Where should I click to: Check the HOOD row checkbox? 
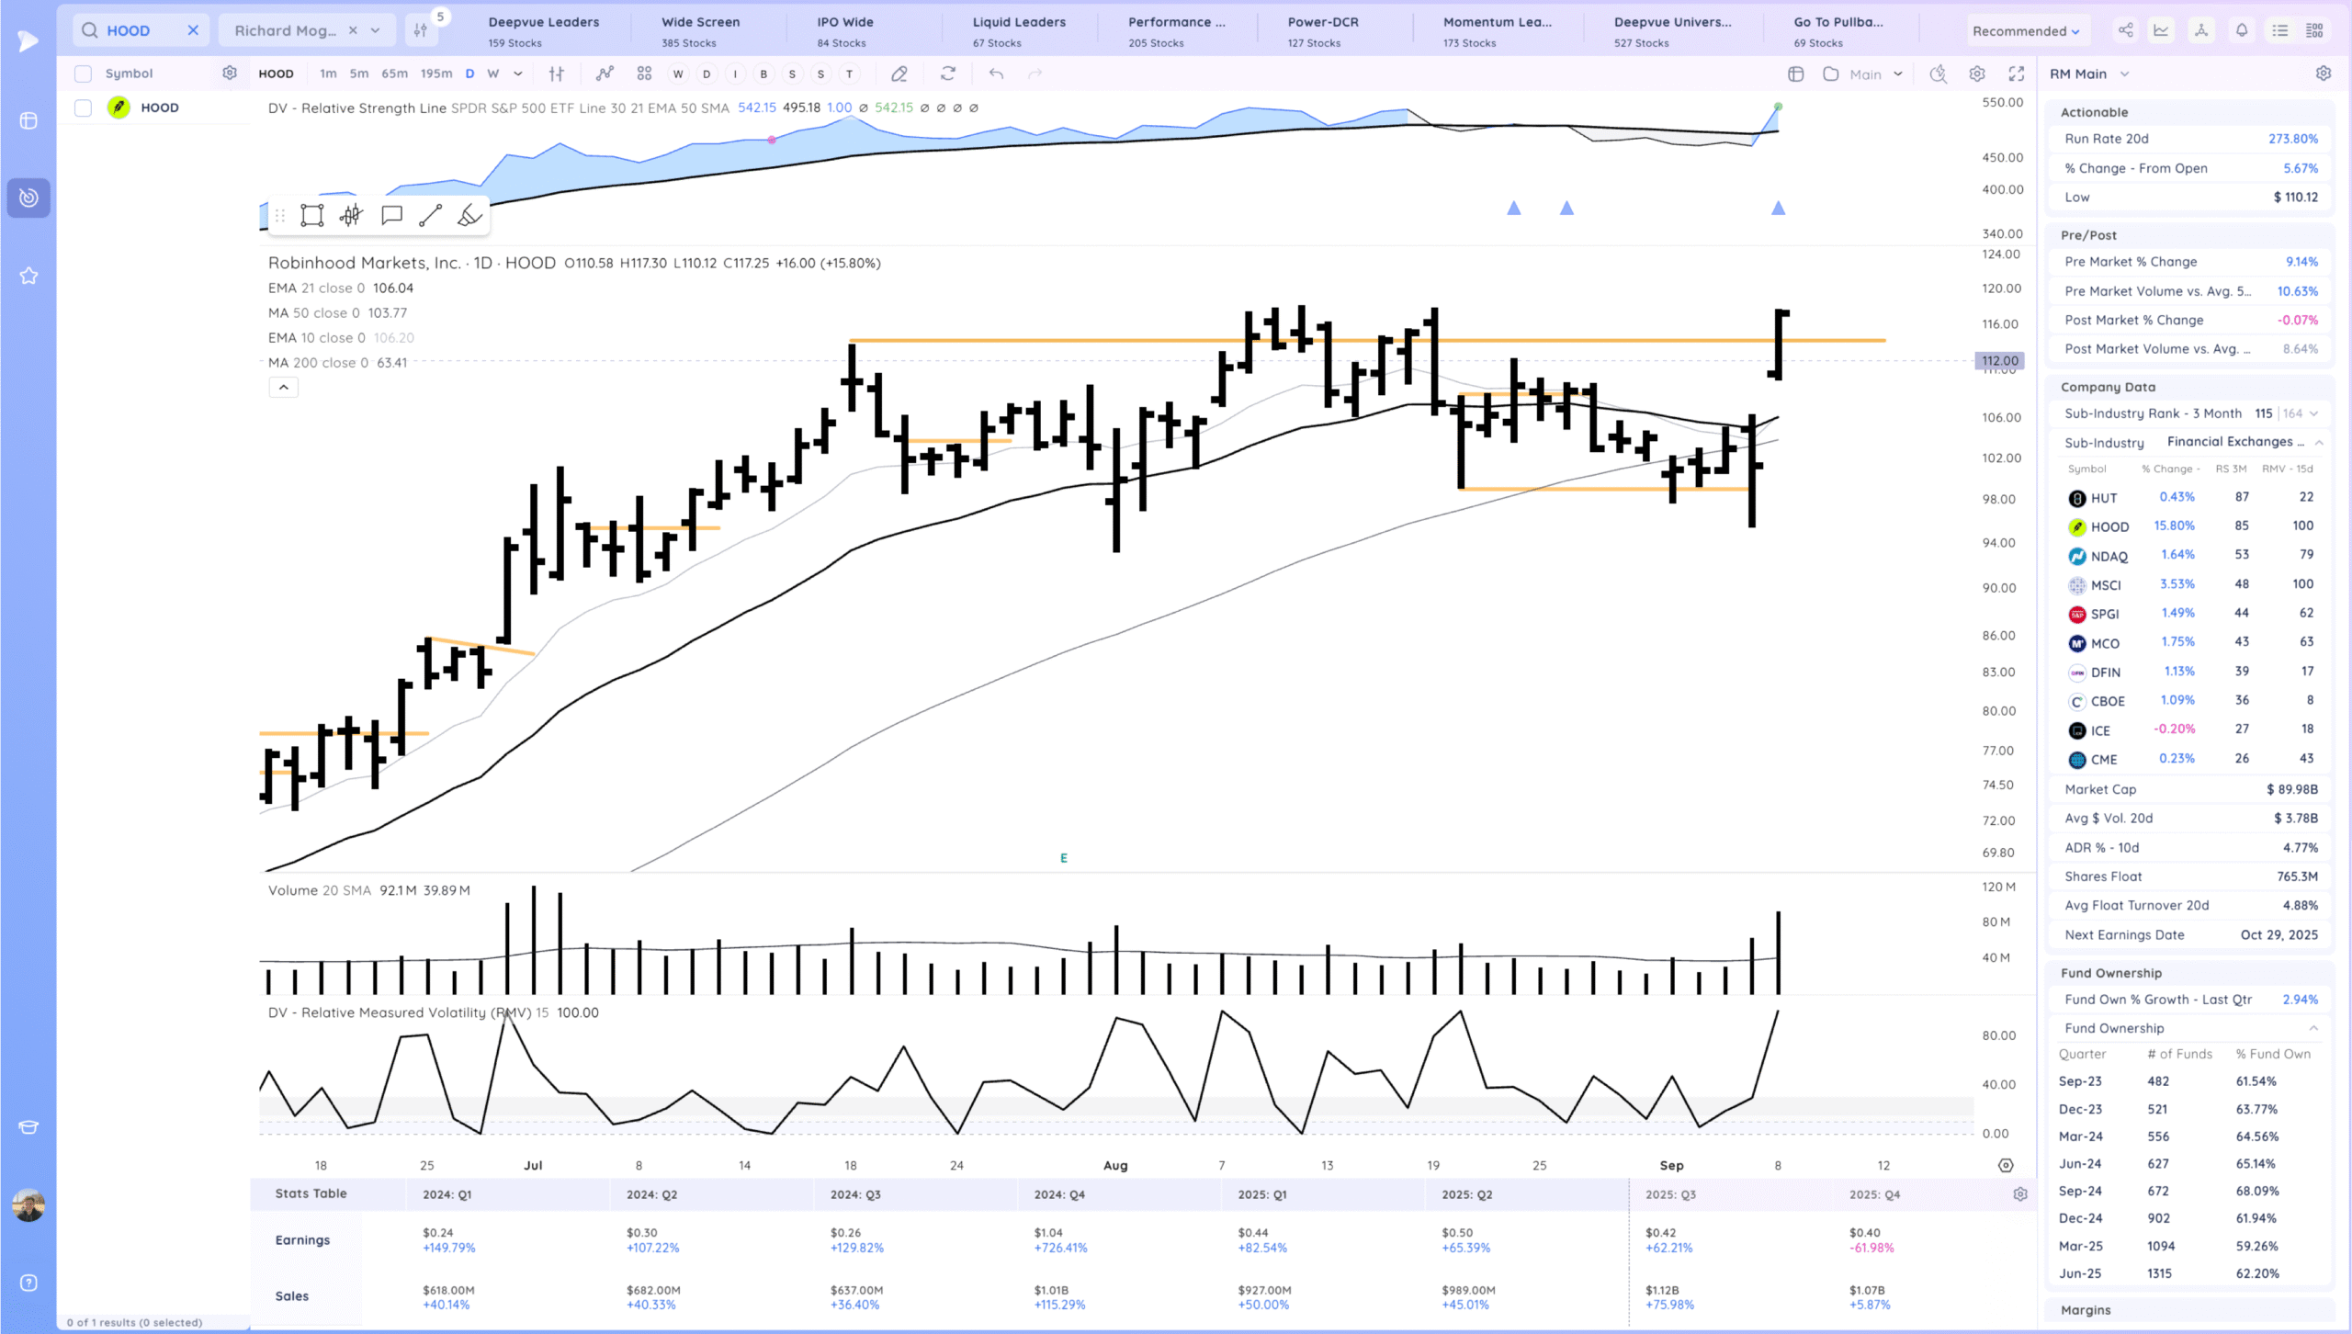pos(83,107)
